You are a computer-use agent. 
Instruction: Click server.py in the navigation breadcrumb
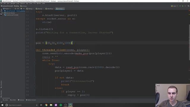[23, 6]
